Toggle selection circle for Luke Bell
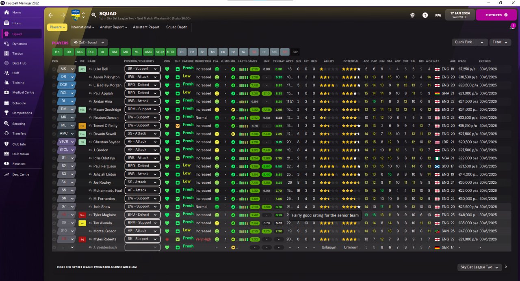This screenshot has height=281, width=520. pyautogui.click(x=54, y=69)
